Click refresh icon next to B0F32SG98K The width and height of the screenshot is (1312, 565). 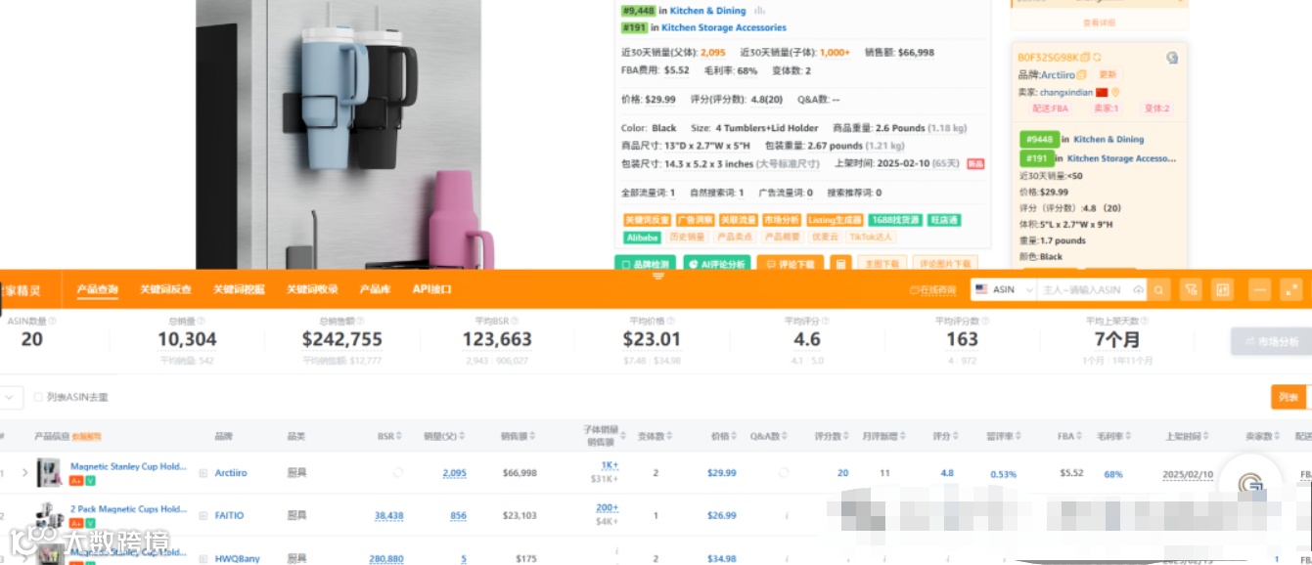(1098, 58)
